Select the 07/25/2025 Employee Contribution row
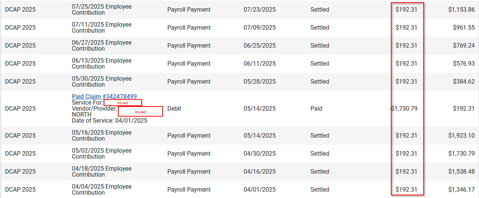Viewport: 479px width, 198px height. (239, 10)
